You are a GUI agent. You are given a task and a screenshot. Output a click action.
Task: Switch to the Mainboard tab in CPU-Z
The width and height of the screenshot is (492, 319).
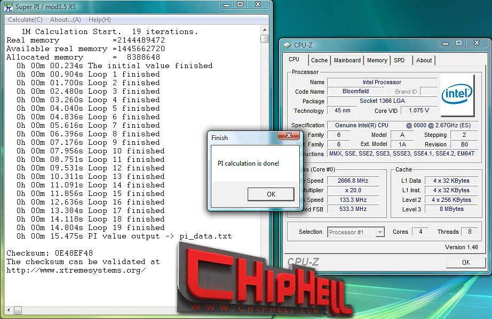347,60
